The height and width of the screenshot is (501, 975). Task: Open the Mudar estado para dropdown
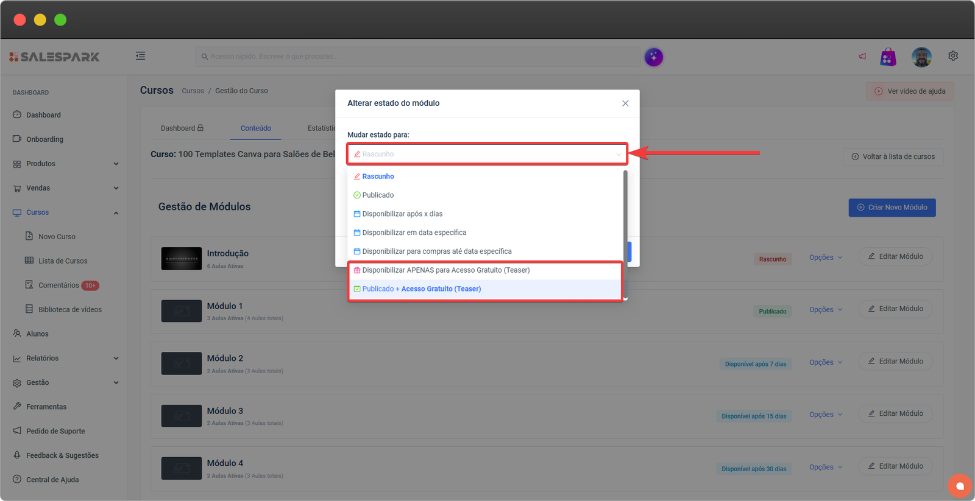tap(487, 154)
